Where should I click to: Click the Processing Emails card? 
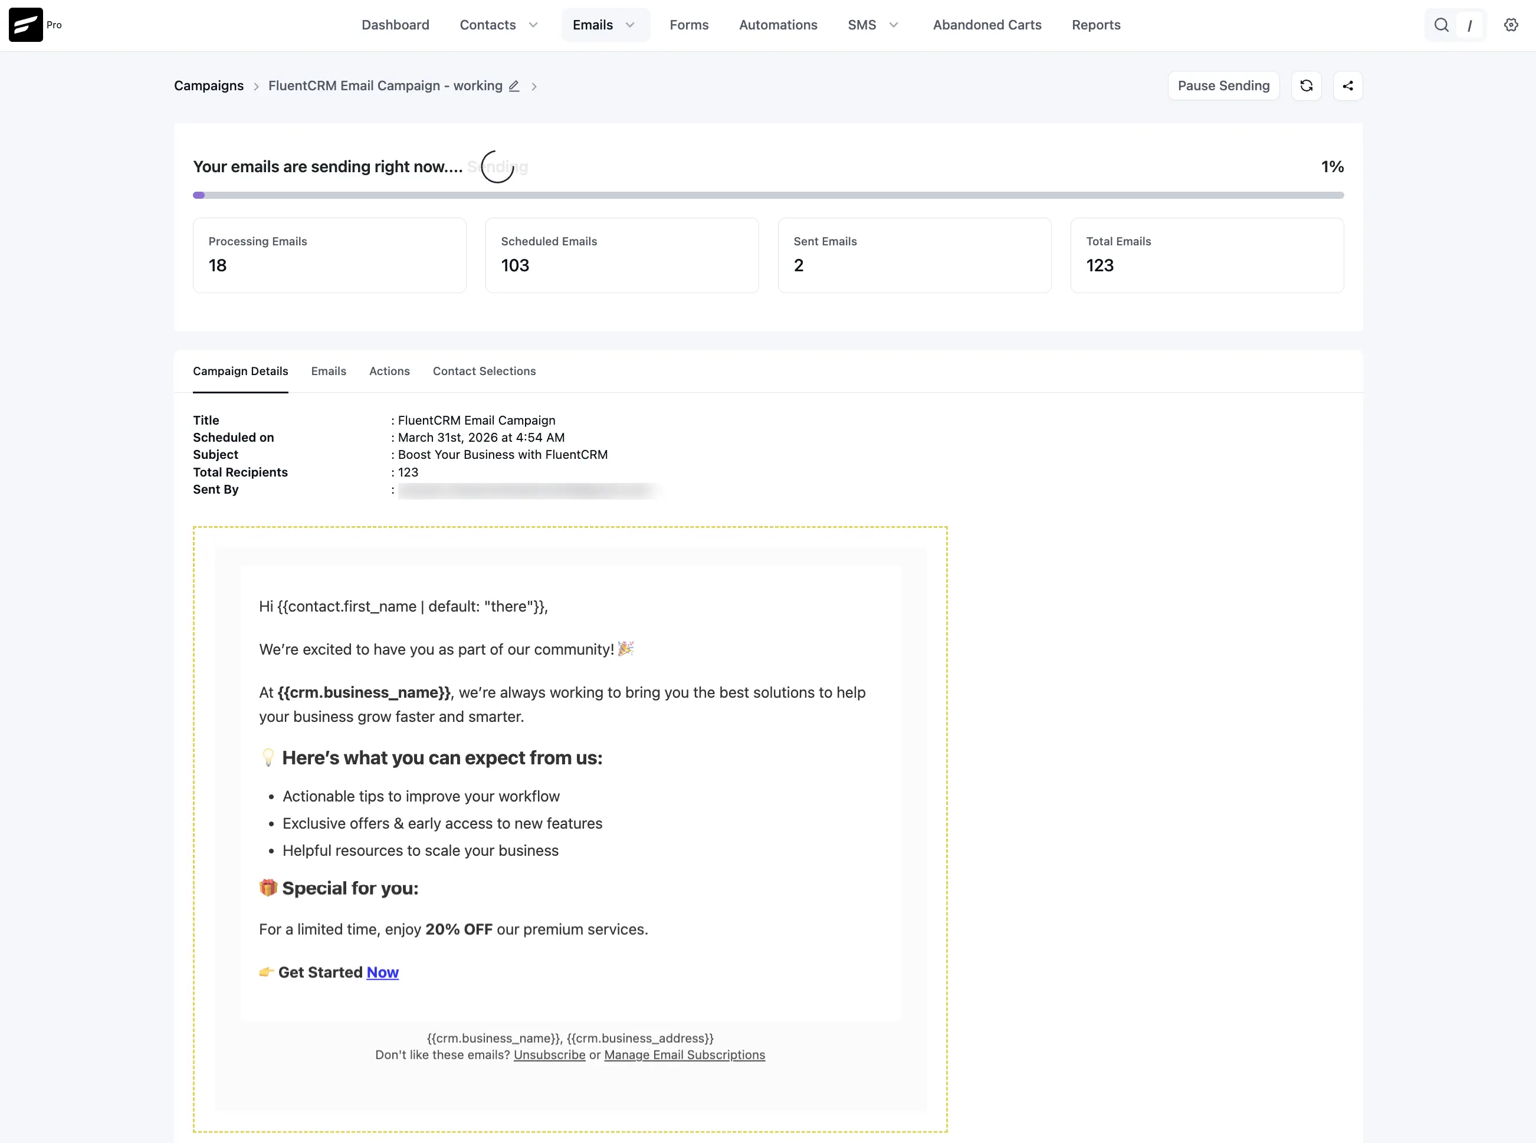coord(329,255)
